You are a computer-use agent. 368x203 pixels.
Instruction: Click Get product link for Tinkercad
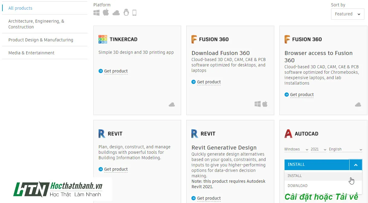[x=116, y=71]
